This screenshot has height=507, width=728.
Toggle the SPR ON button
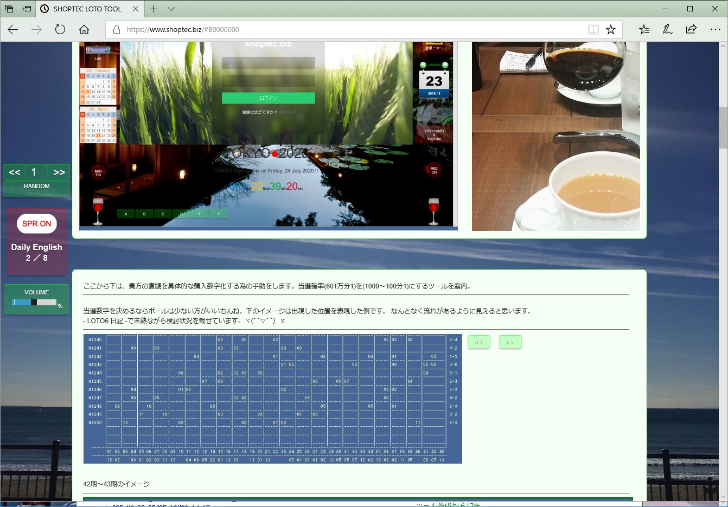pyautogui.click(x=36, y=223)
